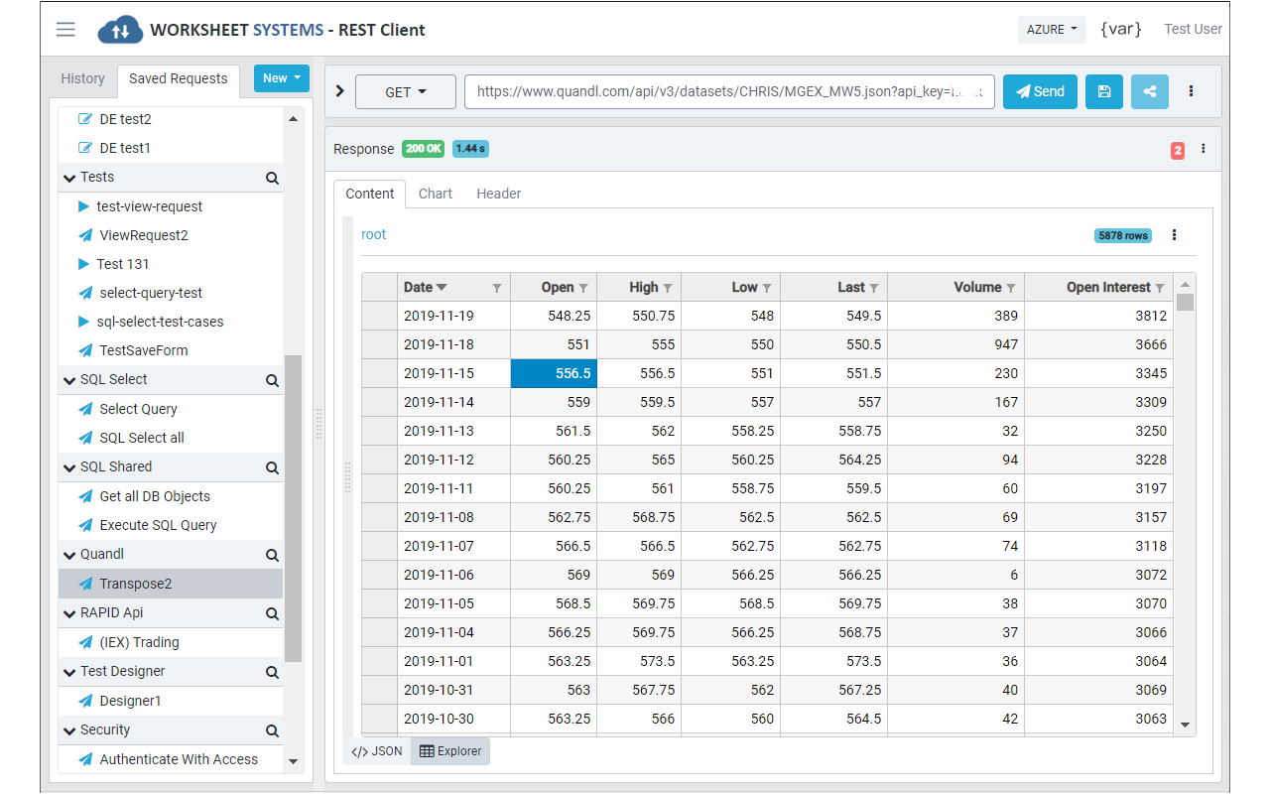Click the Worksheet Systems cloud logo
The height and width of the screenshot is (794, 1270).
click(x=120, y=30)
